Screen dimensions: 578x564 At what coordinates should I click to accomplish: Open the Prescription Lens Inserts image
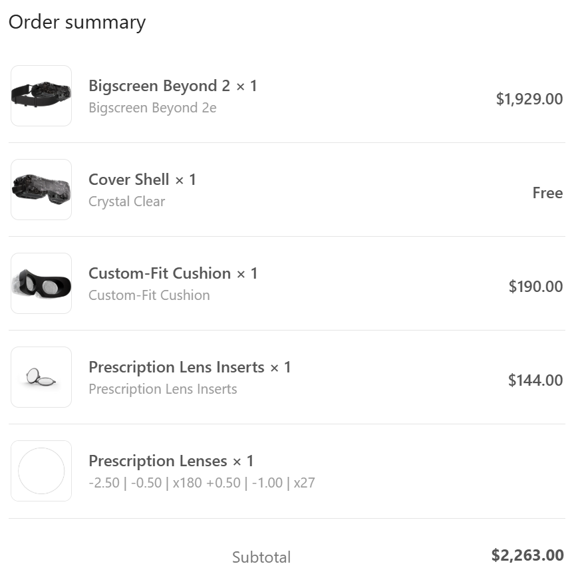tap(41, 377)
